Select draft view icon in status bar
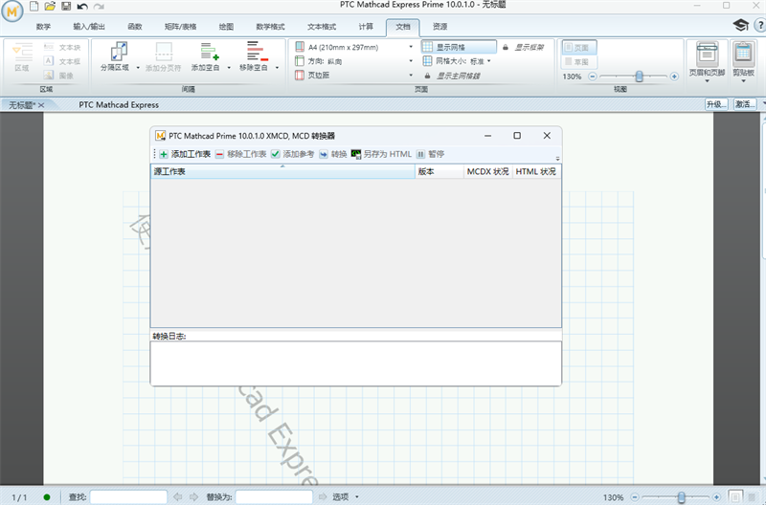Screen dimensions: 766x505 752,496
